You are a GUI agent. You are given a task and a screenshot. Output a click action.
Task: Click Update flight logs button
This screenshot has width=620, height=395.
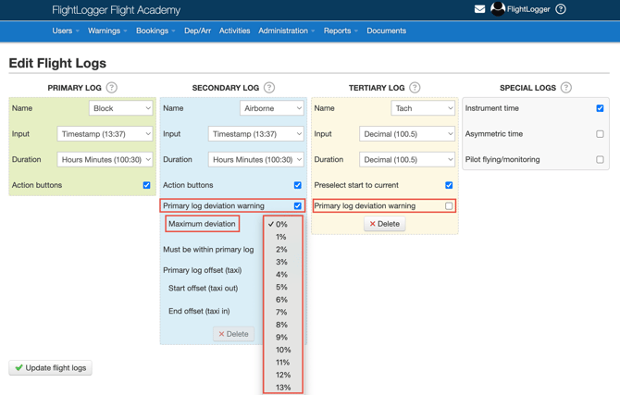(51, 368)
